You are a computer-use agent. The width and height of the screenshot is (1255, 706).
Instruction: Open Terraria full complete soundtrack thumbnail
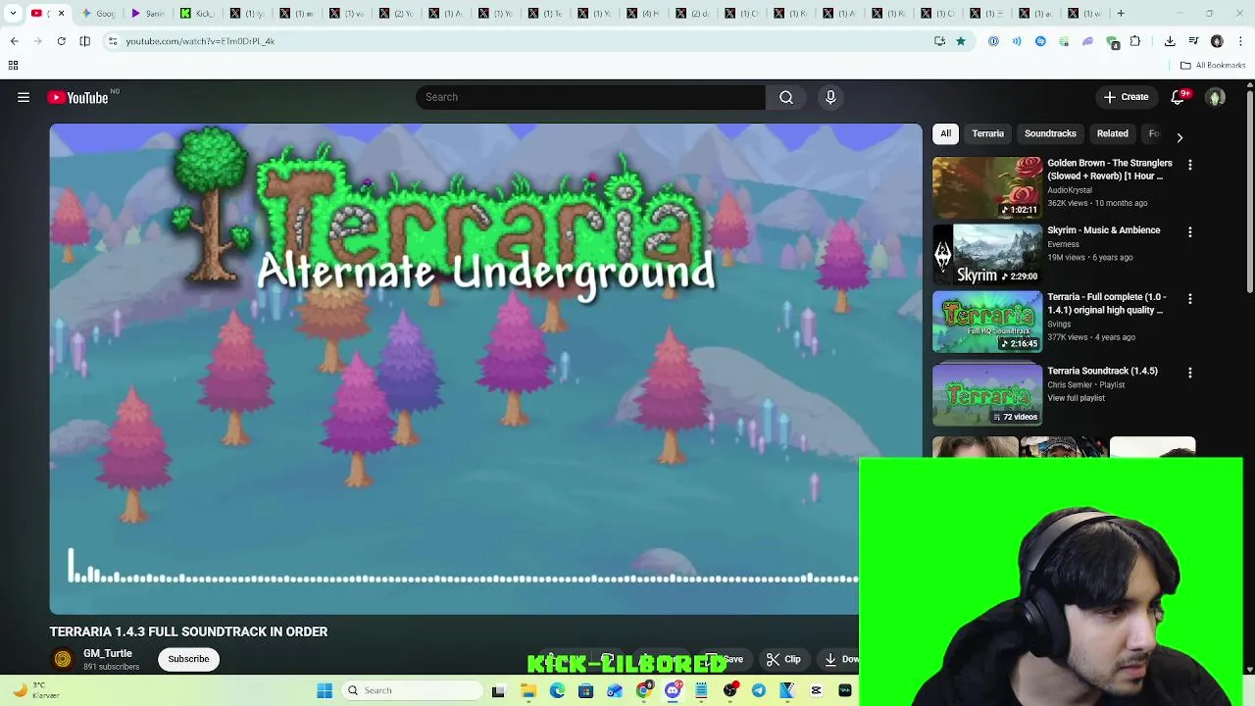coord(986,322)
